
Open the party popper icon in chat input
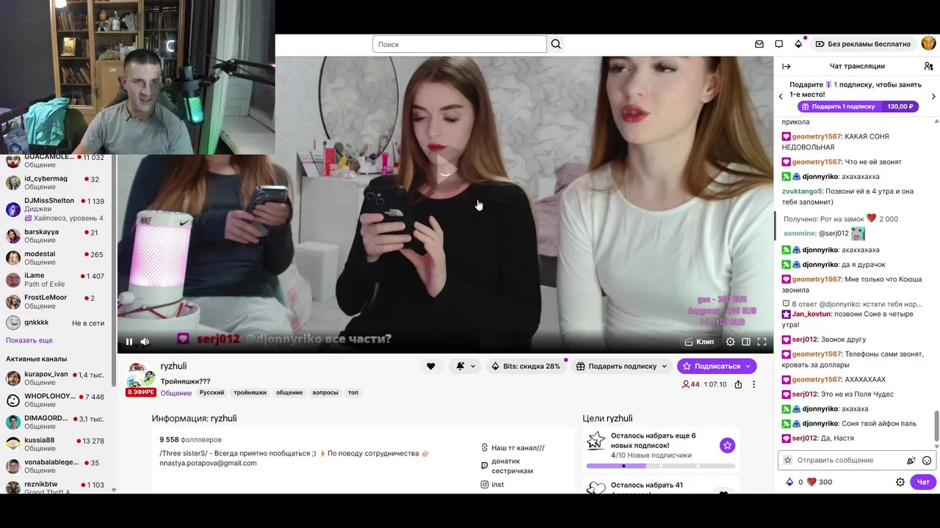[911, 461]
